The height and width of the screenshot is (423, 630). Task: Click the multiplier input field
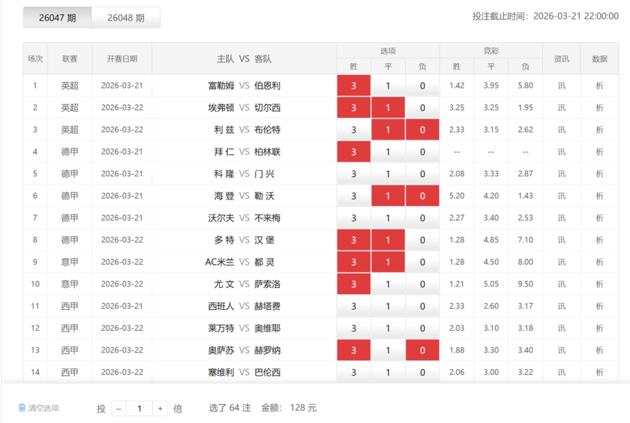pos(139,409)
